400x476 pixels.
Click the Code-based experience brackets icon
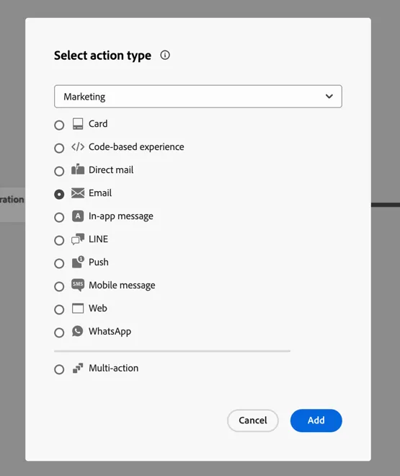point(78,147)
